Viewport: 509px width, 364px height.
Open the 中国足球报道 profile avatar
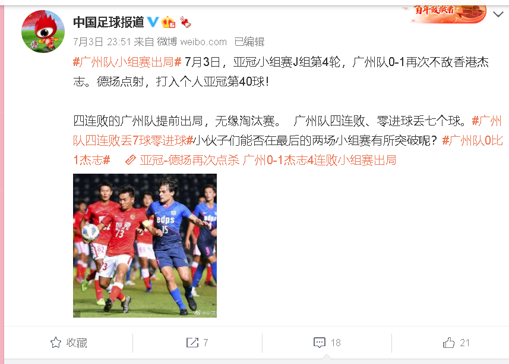(x=43, y=32)
